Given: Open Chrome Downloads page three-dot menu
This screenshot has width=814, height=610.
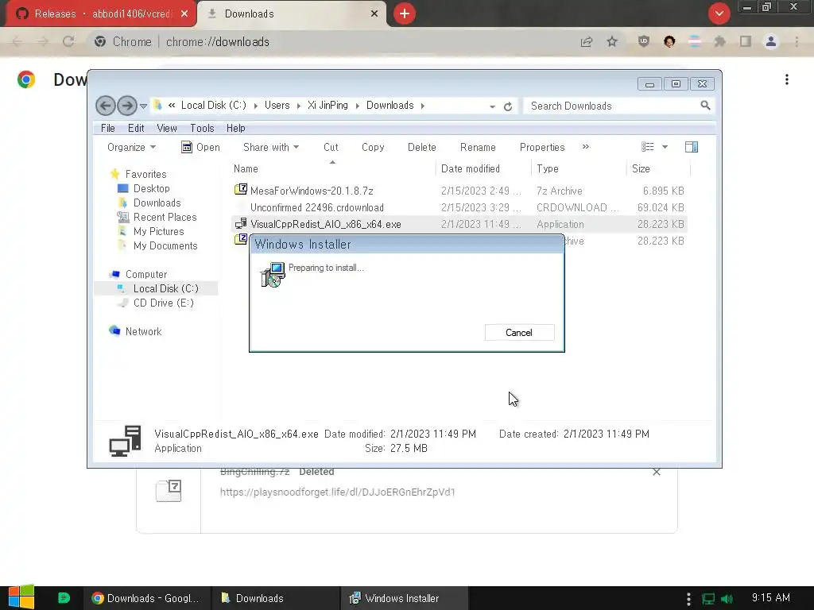Looking at the screenshot, I should pyautogui.click(x=787, y=79).
